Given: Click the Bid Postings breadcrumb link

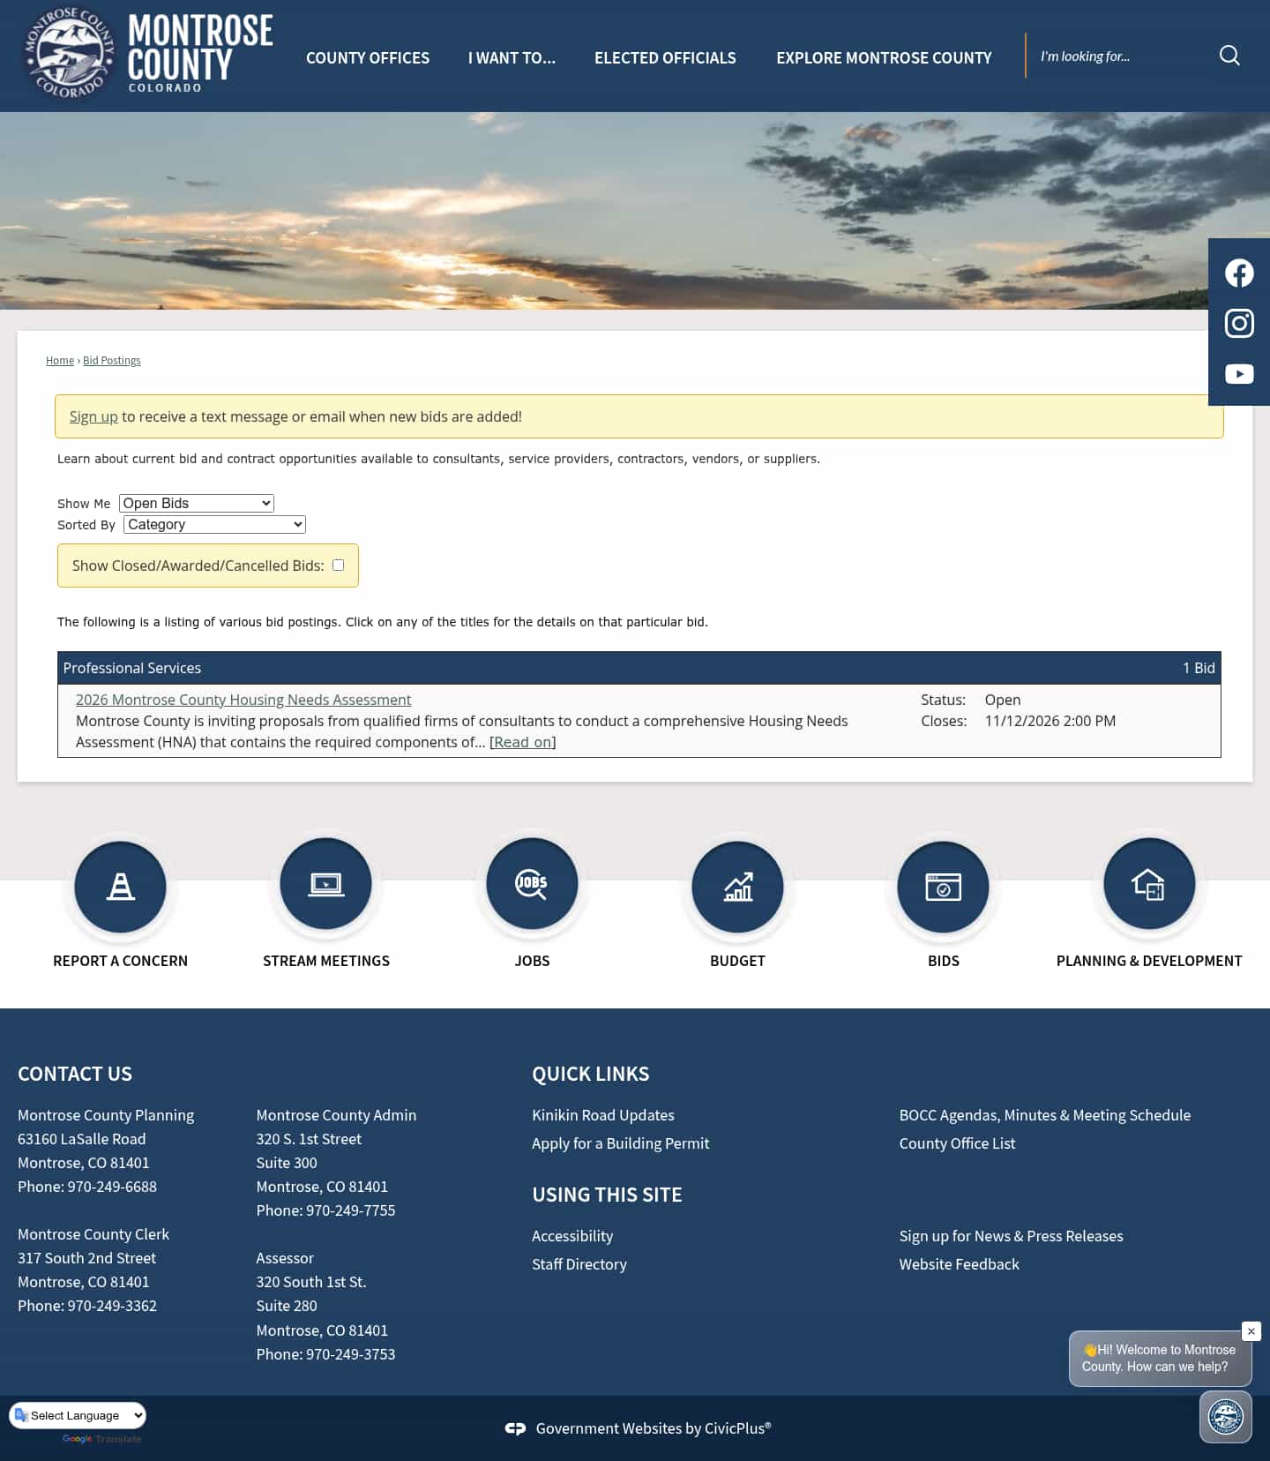Looking at the screenshot, I should click(112, 360).
